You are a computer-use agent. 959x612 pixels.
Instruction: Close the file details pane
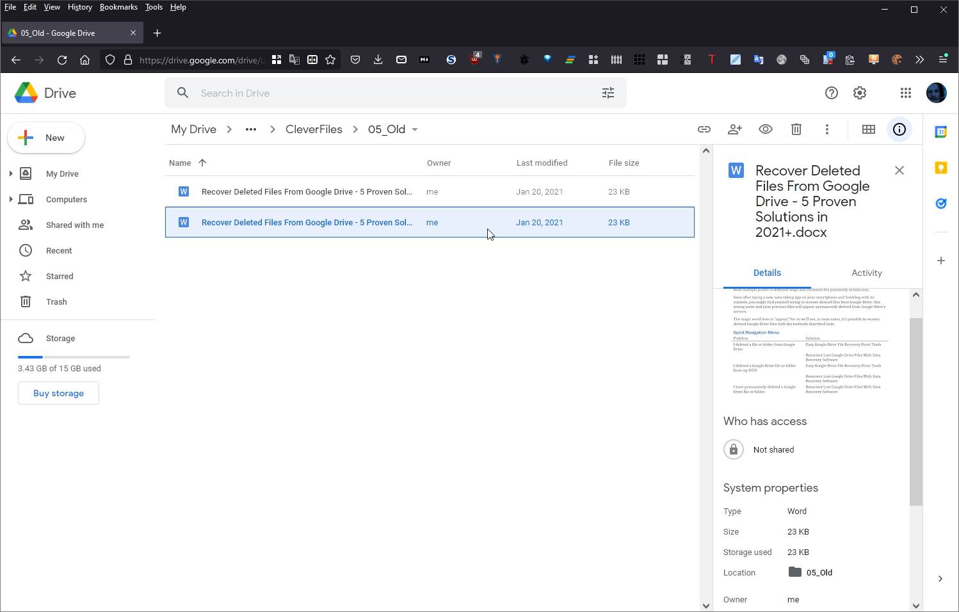pos(899,170)
